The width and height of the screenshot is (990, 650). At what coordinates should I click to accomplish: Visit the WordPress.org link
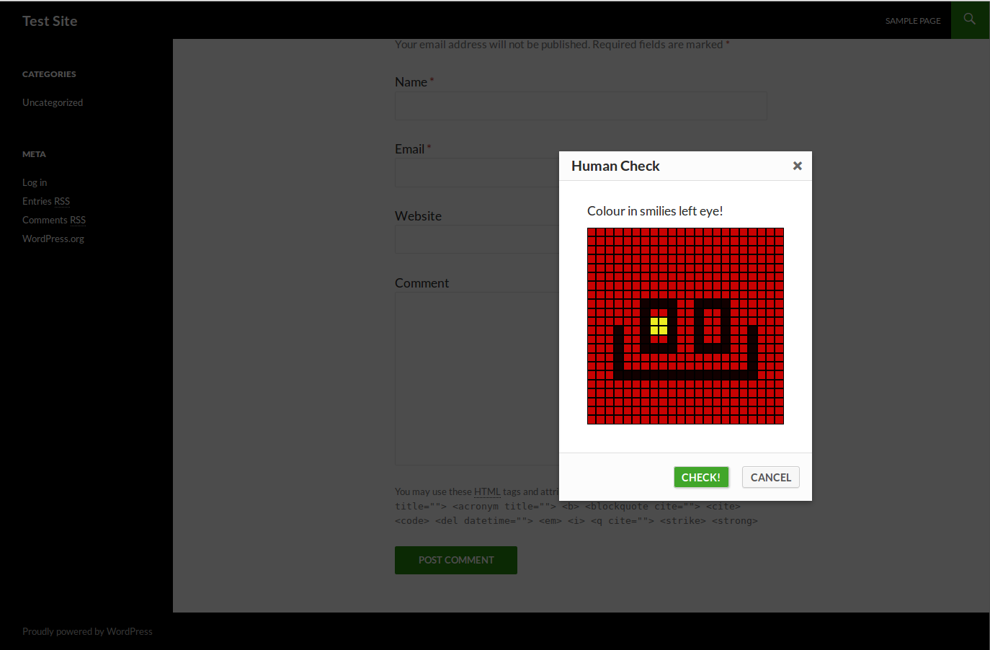pyautogui.click(x=53, y=239)
